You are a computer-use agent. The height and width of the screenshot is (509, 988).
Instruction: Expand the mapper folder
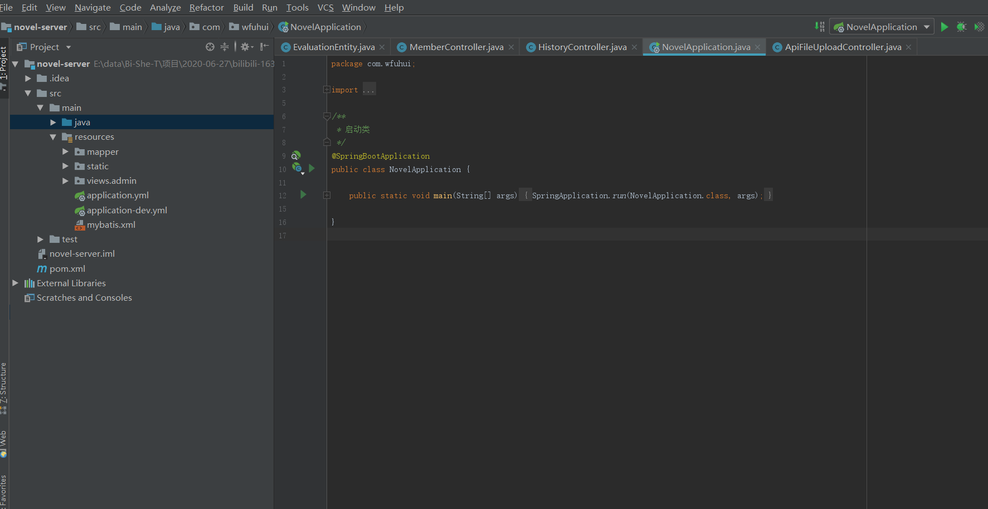coord(65,151)
